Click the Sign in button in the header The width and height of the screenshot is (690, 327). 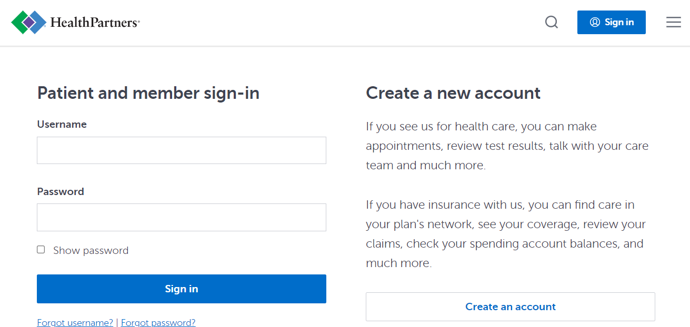(611, 22)
